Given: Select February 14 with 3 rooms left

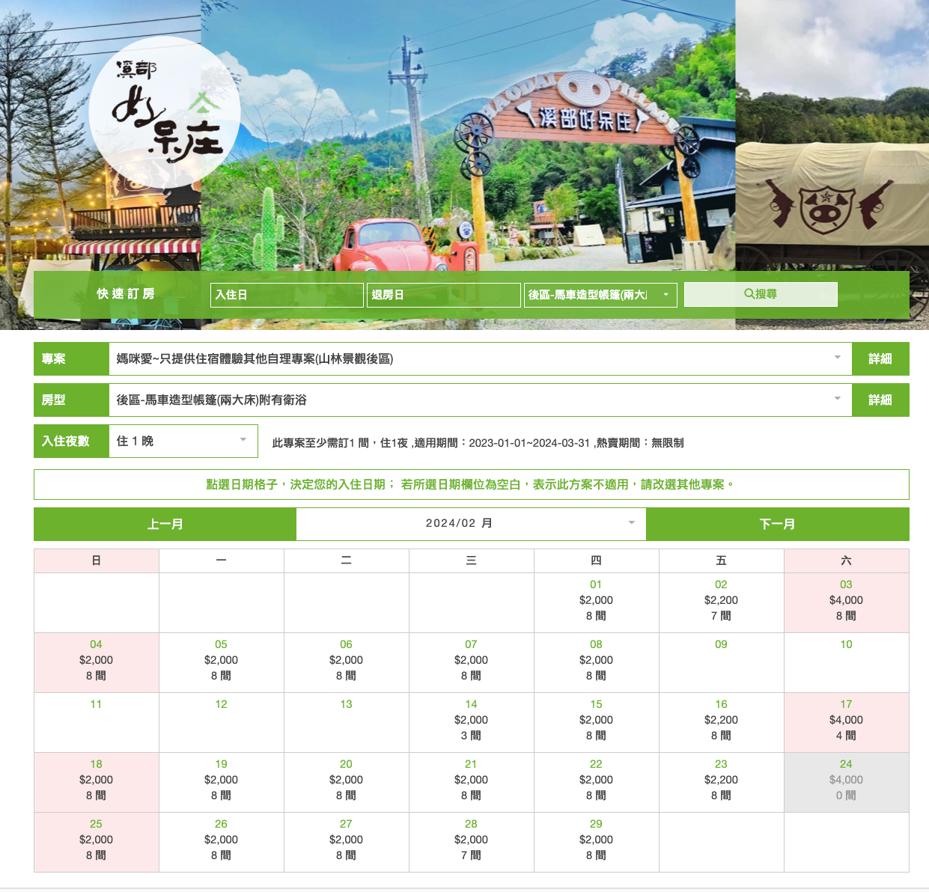Looking at the screenshot, I should (x=471, y=721).
